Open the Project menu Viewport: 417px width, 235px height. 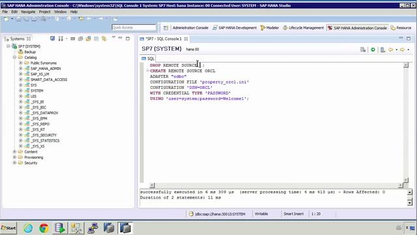click(x=44, y=12)
